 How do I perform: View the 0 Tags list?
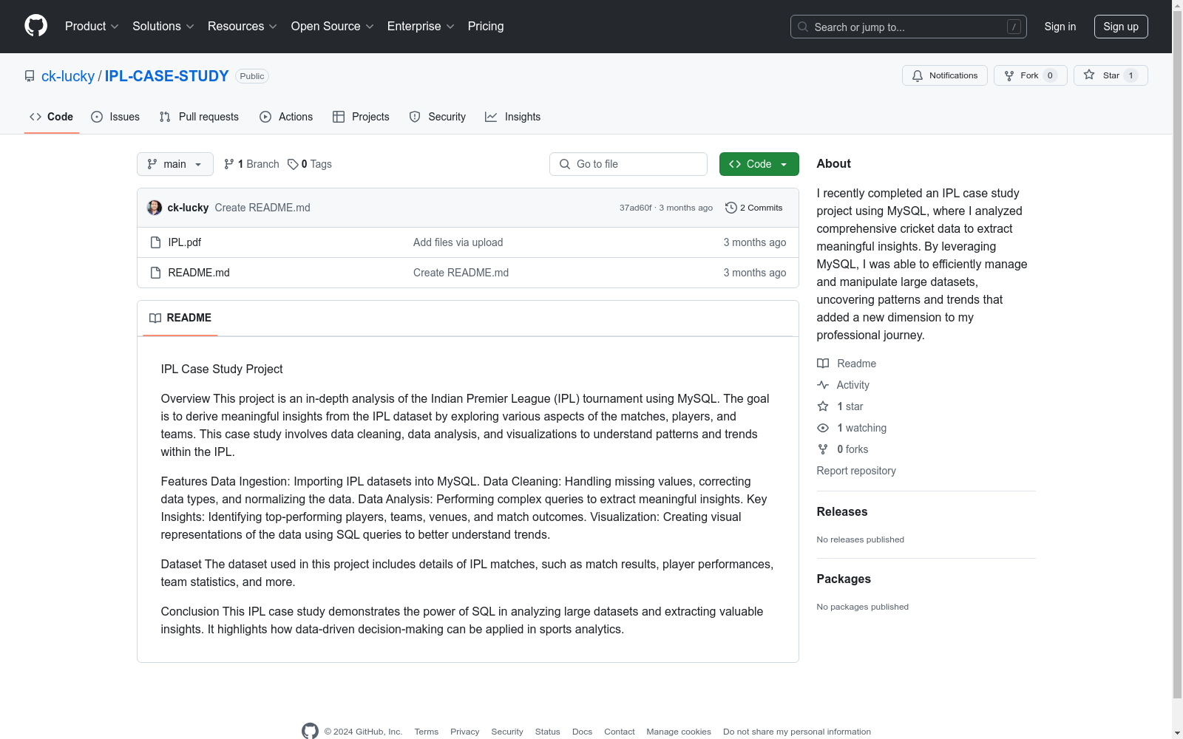310,164
